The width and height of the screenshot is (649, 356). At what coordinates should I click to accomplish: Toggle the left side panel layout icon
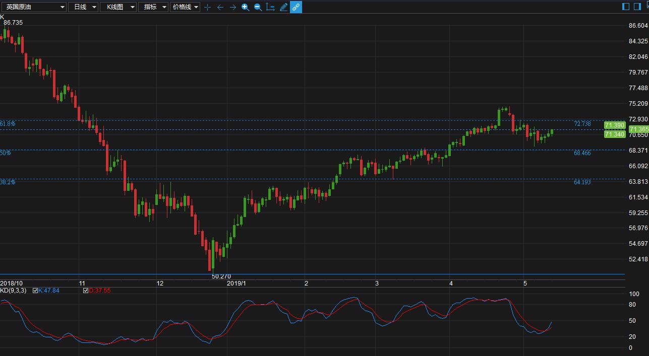(626, 7)
